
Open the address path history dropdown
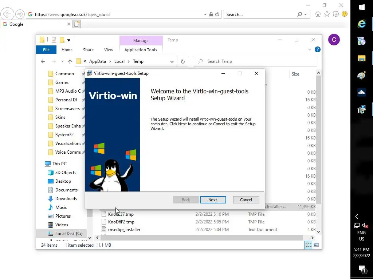pyautogui.click(x=172, y=61)
